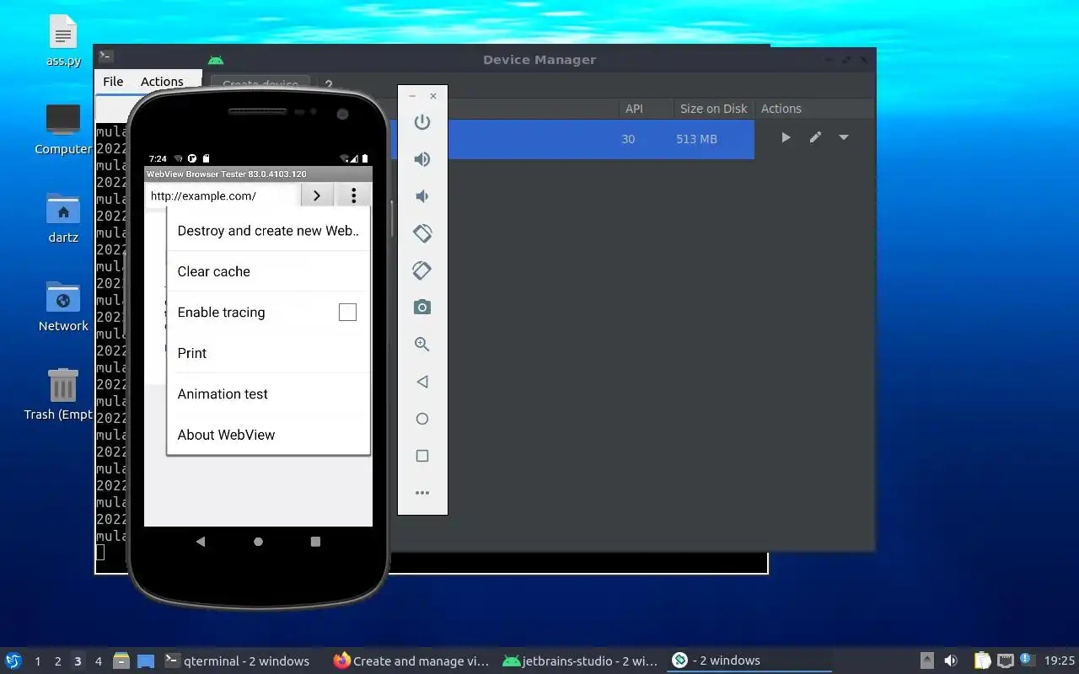Switch to workspace 1

pos(37,661)
